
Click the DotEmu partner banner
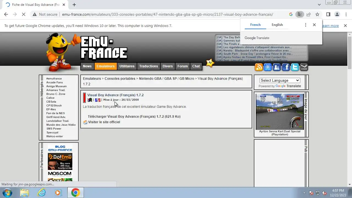pos(60,162)
